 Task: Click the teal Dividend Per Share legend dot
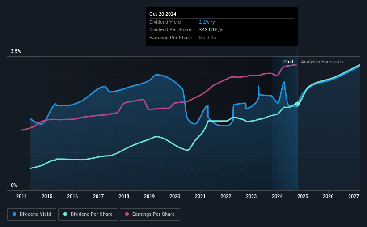click(x=65, y=214)
